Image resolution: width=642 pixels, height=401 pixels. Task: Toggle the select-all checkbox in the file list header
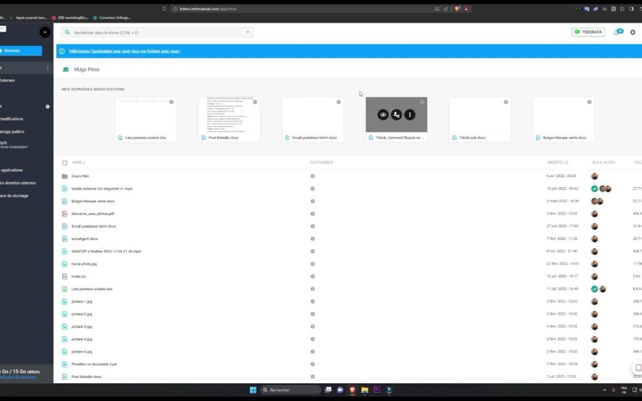(x=65, y=163)
